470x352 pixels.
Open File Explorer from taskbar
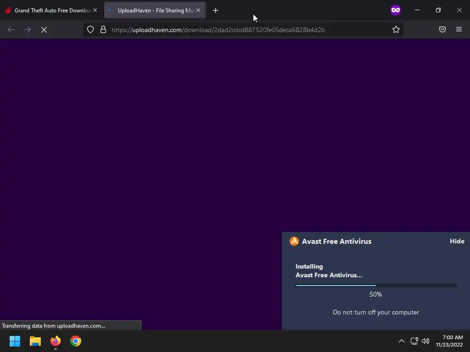pos(35,341)
